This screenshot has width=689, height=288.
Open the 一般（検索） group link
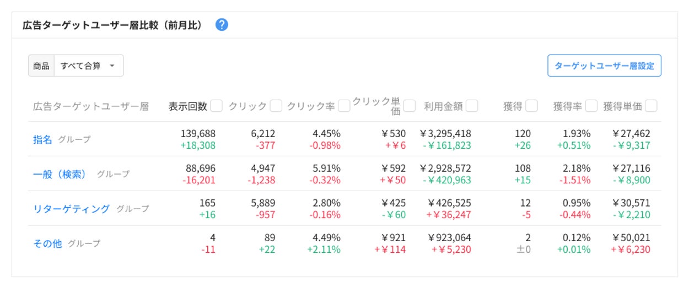pos(60,174)
